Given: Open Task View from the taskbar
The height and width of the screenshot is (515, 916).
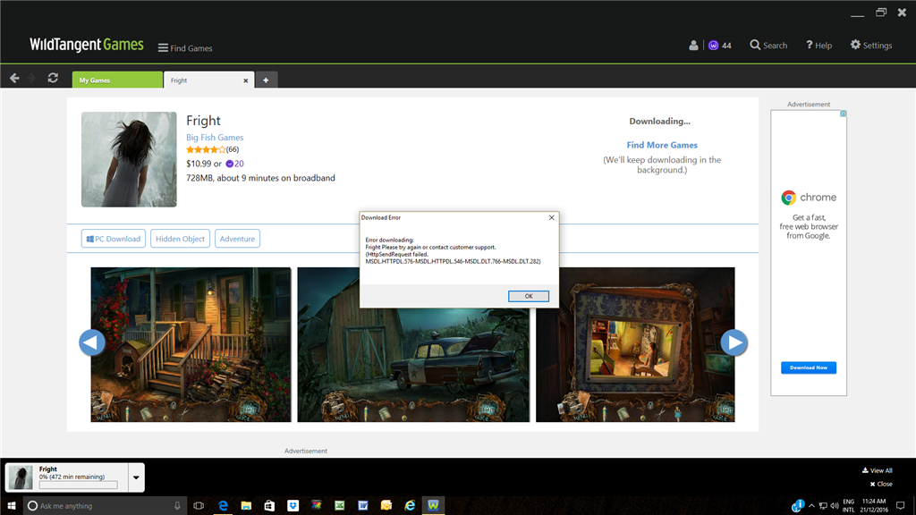Looking at the screenshot, I should [199, 506].
